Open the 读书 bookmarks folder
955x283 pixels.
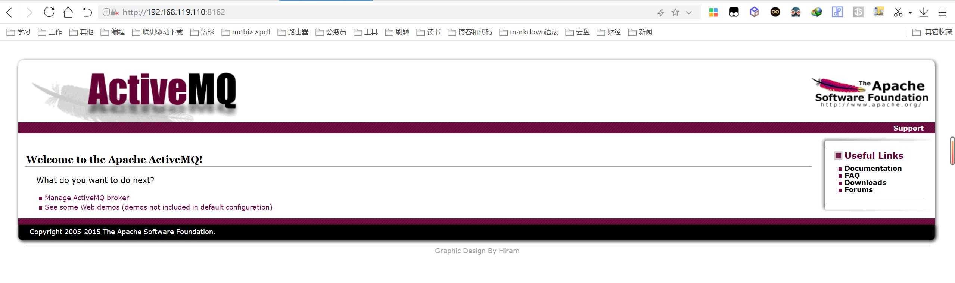(429, 32)
